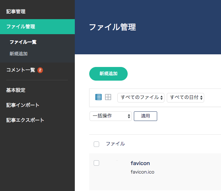Open the favicon file title link

point(140,163)
